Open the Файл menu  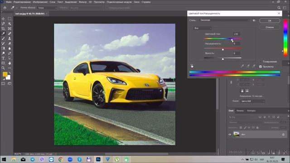point(9,2)
